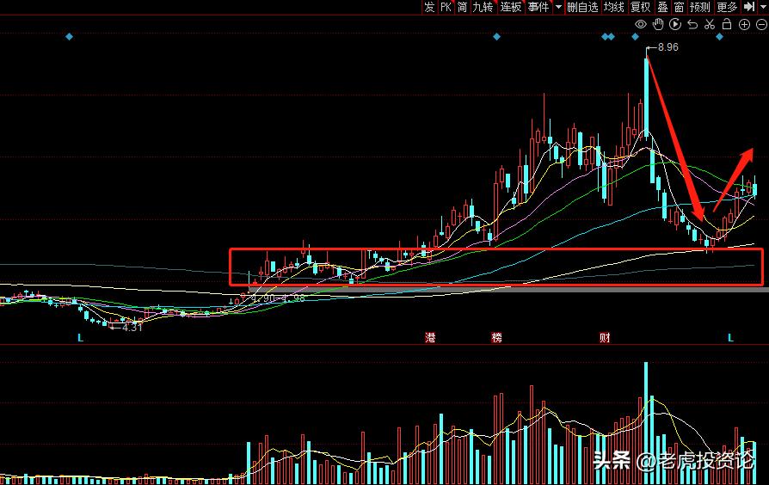Select the hand pan tool
Screen dimensions: 769x485
tap(658, 24)
